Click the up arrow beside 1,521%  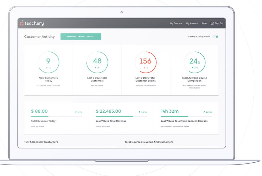click(140, 112)
